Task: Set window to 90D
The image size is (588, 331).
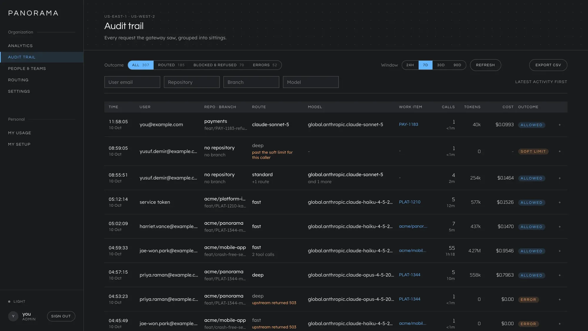Action: (457, 65)
